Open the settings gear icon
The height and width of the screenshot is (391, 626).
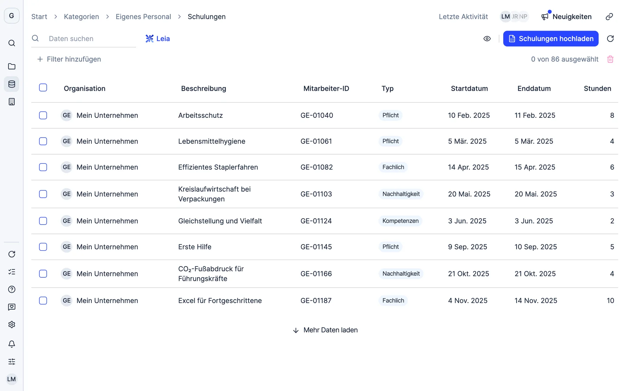11,325
